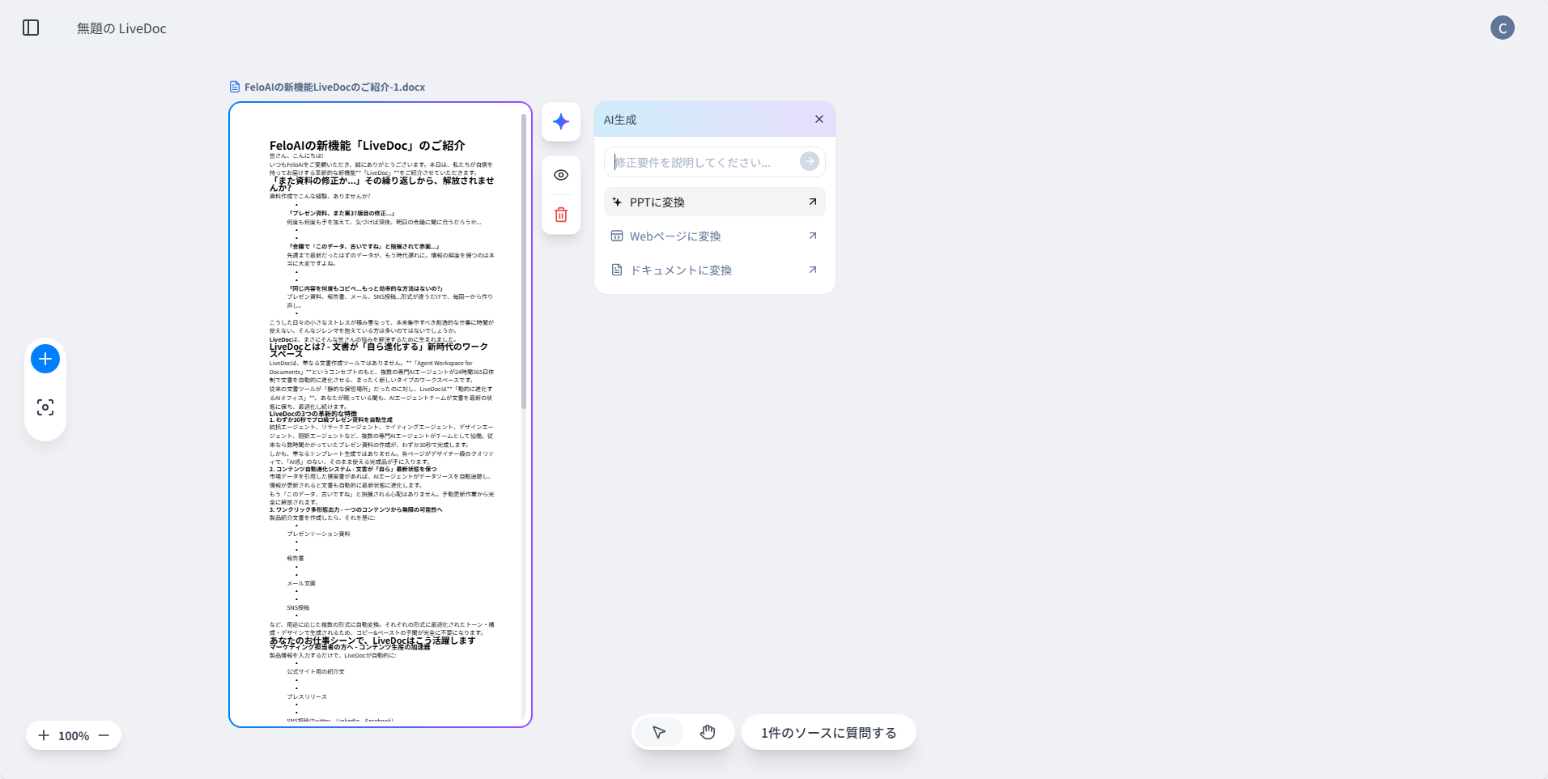Viewport: 1548px width, 779px height.
Task: Click the 100% zoom level
Action: [74, 736]
